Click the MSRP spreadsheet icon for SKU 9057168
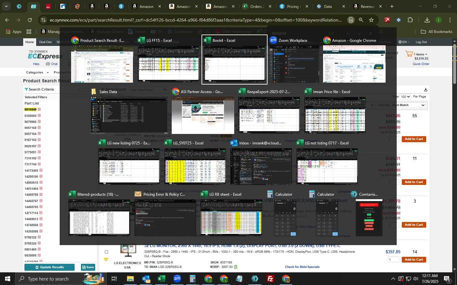The image size is (457, 285). click(235, 267)
